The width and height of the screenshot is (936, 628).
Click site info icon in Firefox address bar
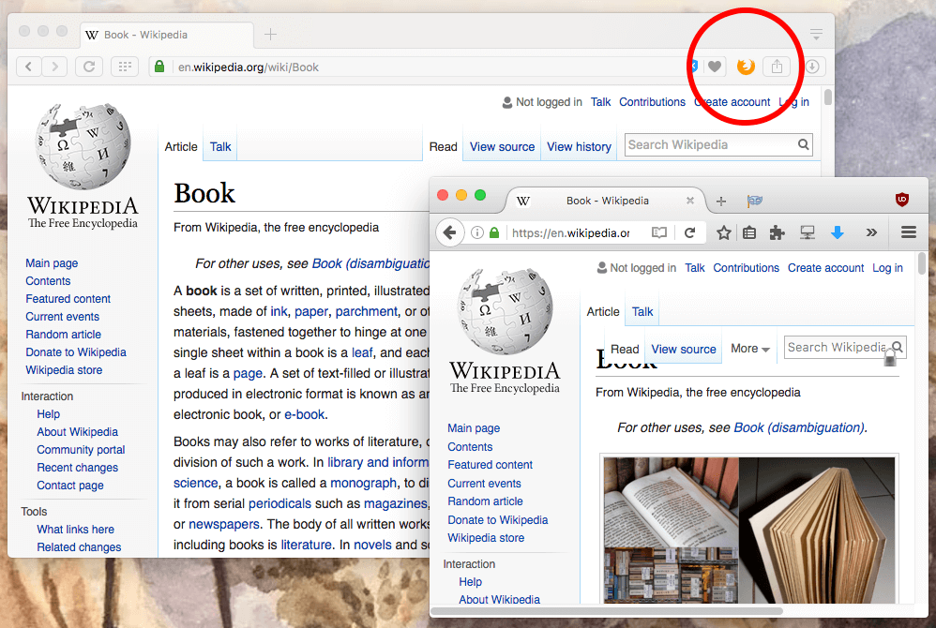coord(477,232)
